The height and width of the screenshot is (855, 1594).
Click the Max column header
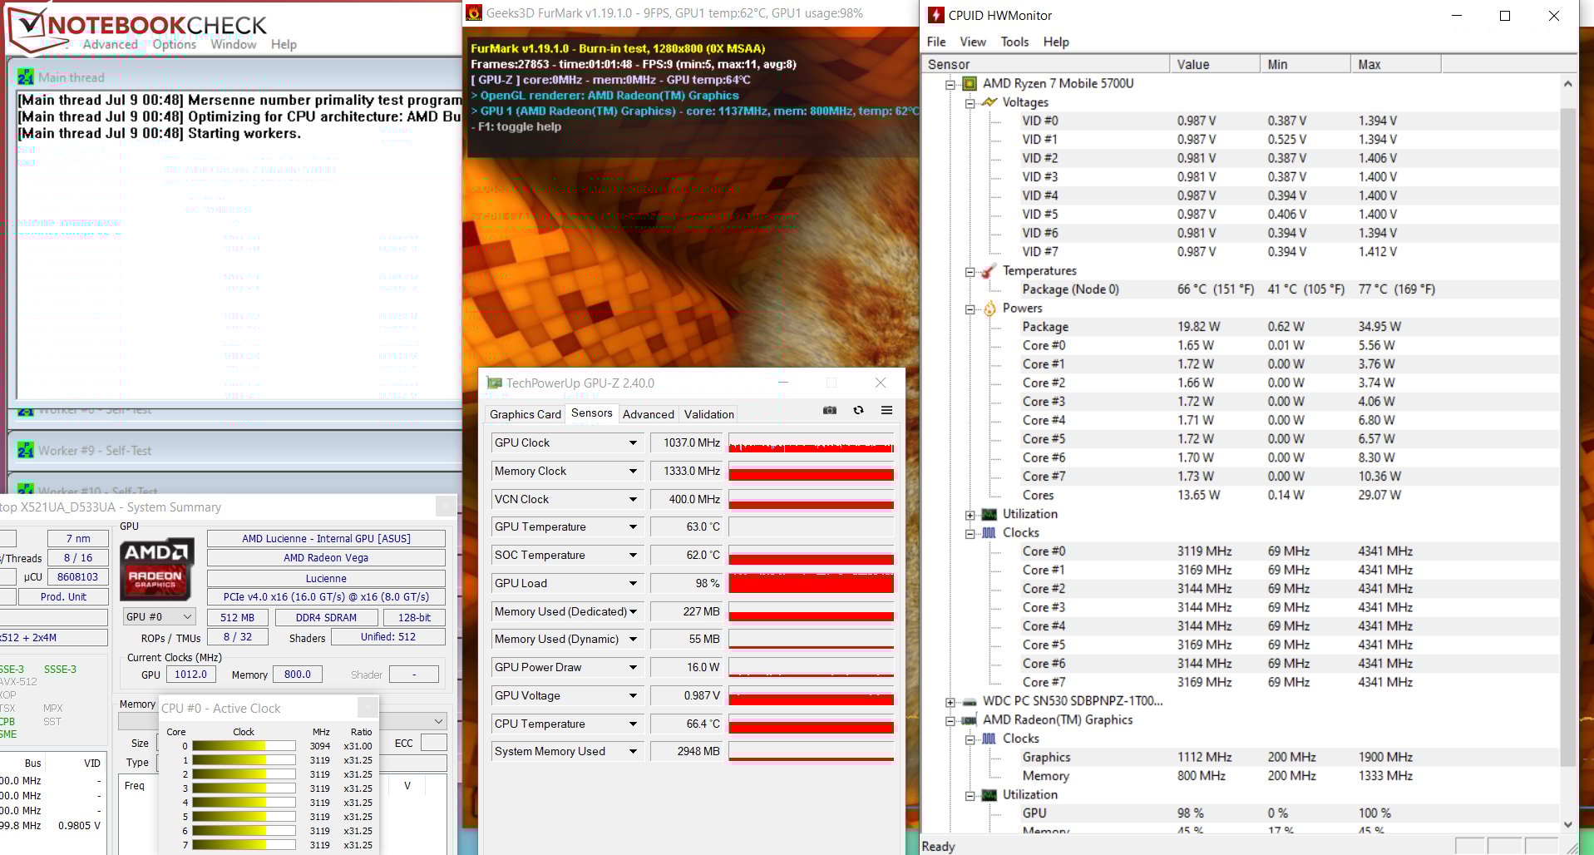(1396, 64)
